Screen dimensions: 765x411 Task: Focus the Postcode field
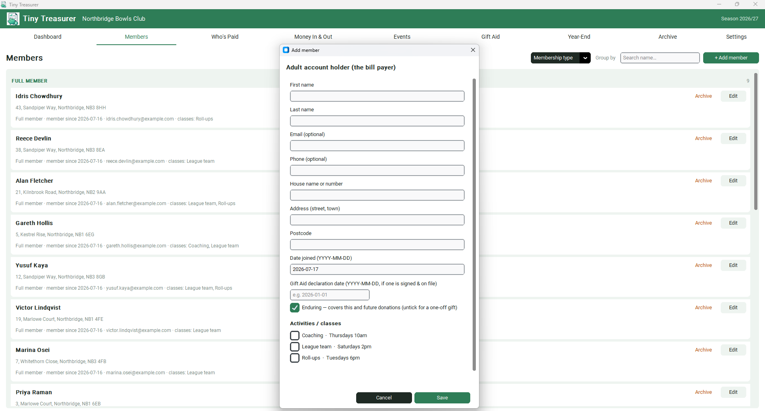coord(377,245)
